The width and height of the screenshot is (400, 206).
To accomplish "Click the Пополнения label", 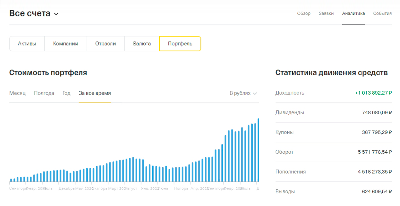I will pyautogui.click(x=291, y=172).
